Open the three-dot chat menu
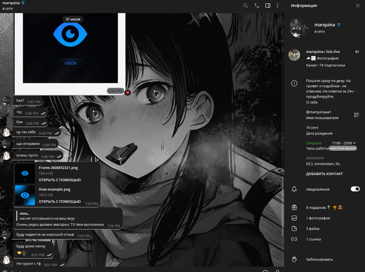Screen dimensions: 365x272 pyautogui.click(x=278, y=6)
